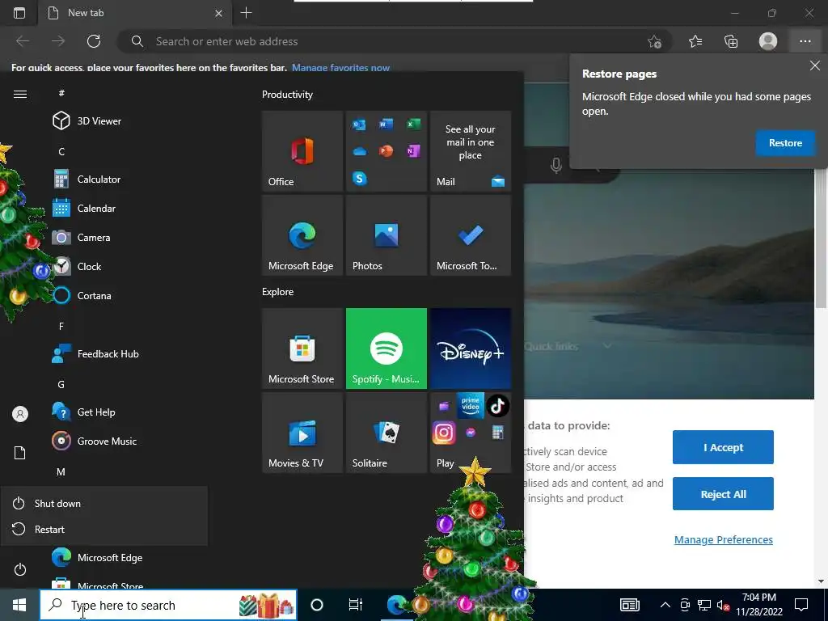Click the taskbar search box
Screen dimensions: 828x621
(x=168, y=605)
